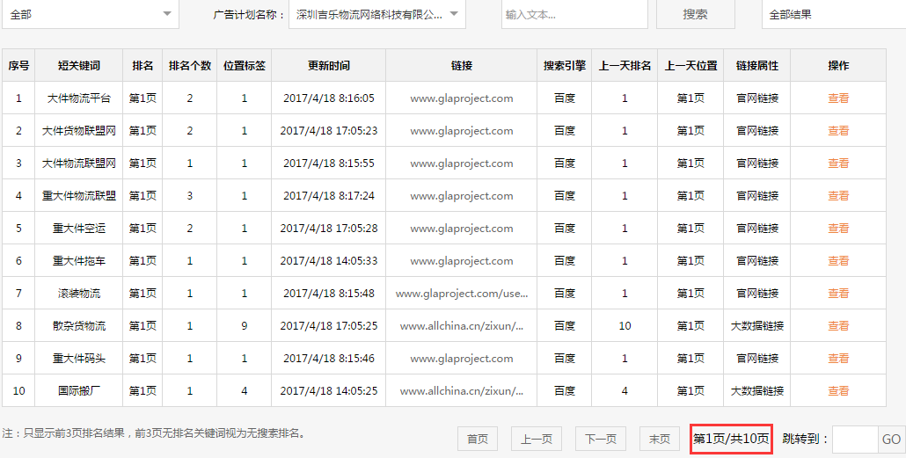Select keyword cell 大件物流联盟网
Screen dimensions: 906x458
(79, 164)
